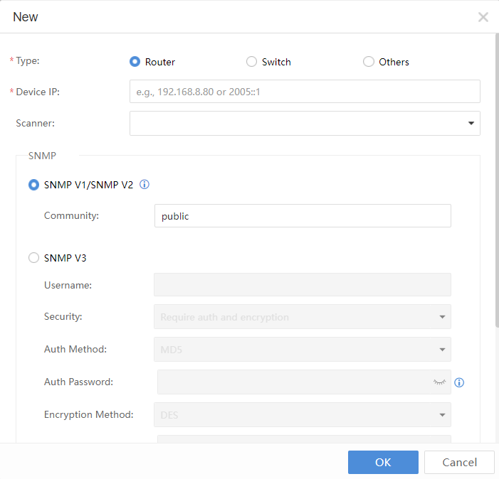Close the New dialog with the X icon
This screenshot has width=499, height=479.
tap(483, 17)
